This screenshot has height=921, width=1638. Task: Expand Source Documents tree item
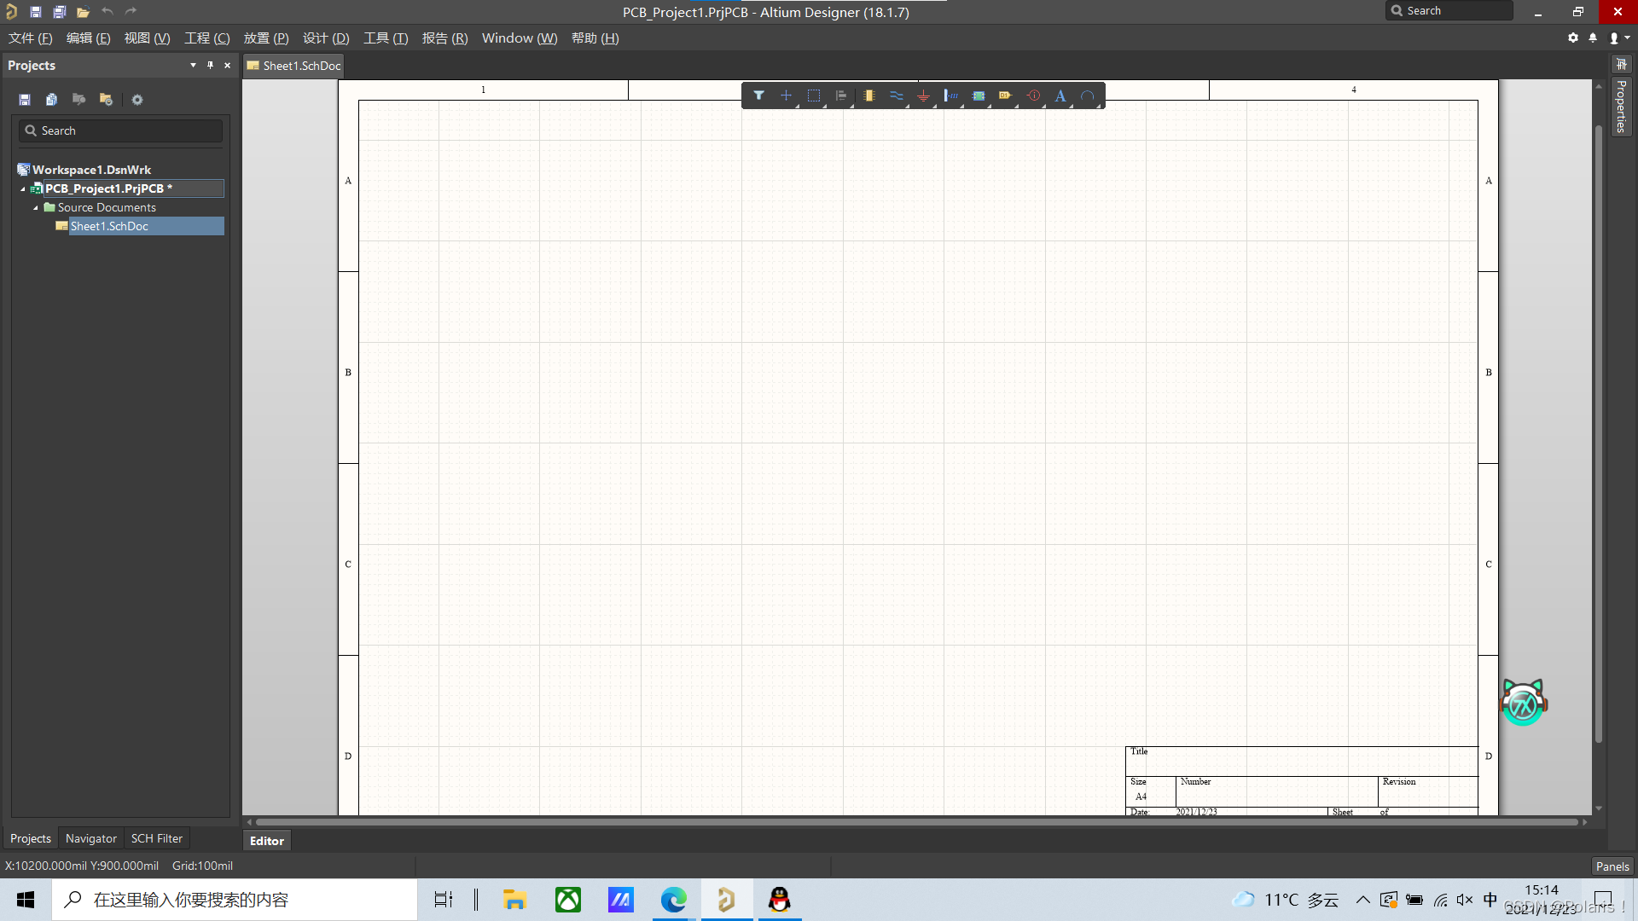coord(36,207)
